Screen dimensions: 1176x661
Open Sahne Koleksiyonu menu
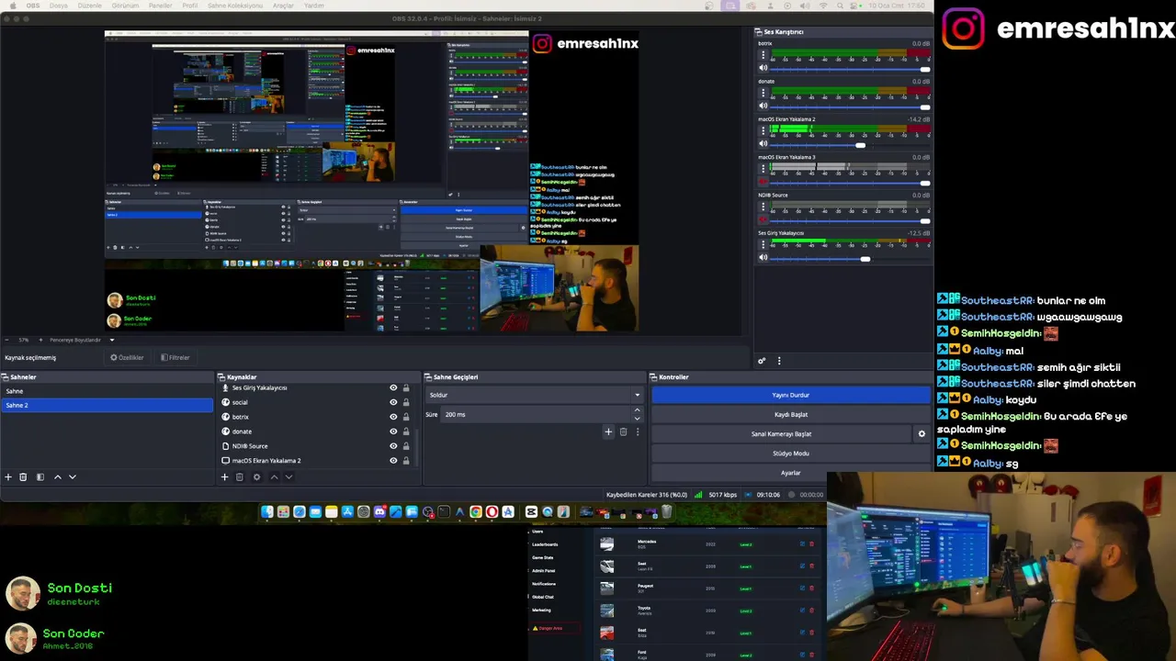point(234,6)
